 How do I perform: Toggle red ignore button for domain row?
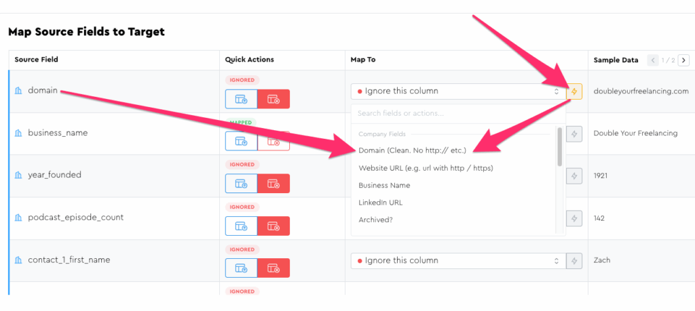(274, 99)
